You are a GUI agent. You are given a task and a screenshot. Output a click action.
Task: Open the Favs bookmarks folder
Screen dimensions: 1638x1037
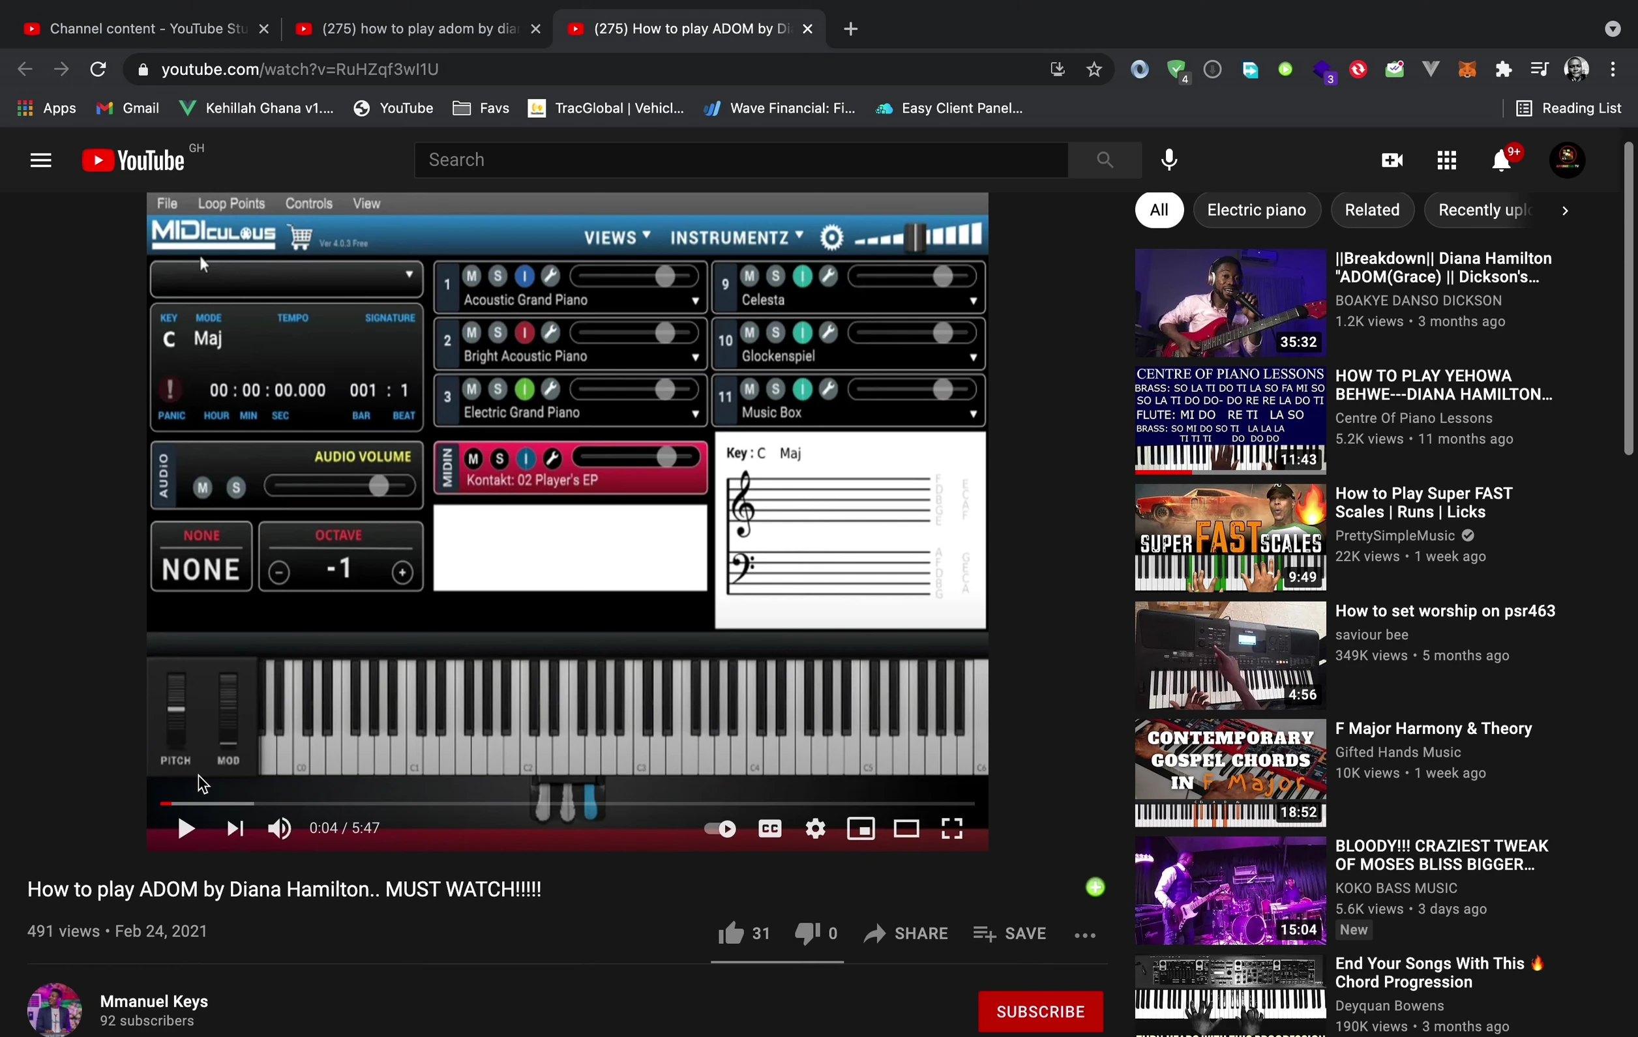click(x=480, y=108)
